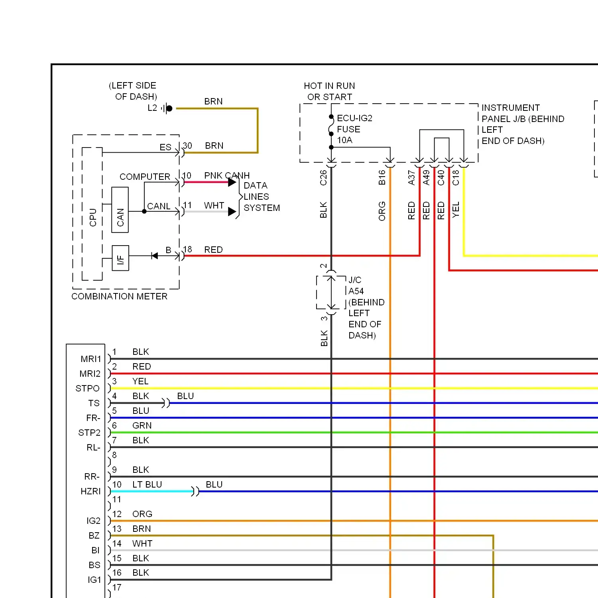Click the STPO terminal name
Image resolution: width=598 pixels, height=598 pixels.
(x=88, y=388)
